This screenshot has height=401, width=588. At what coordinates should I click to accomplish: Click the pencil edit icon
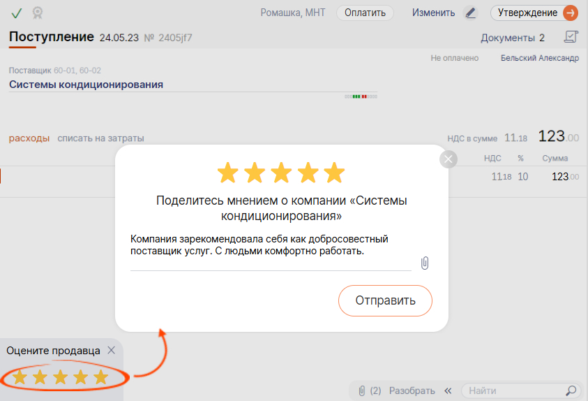pos(471,13)
